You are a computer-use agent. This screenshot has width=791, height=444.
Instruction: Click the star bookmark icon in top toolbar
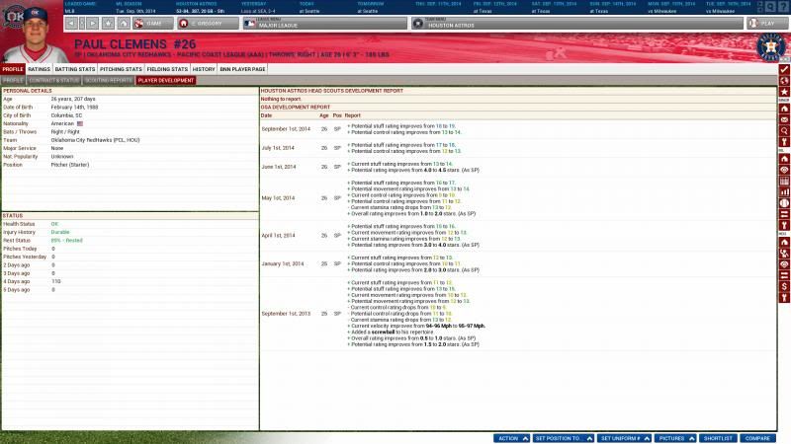[108, 23]
